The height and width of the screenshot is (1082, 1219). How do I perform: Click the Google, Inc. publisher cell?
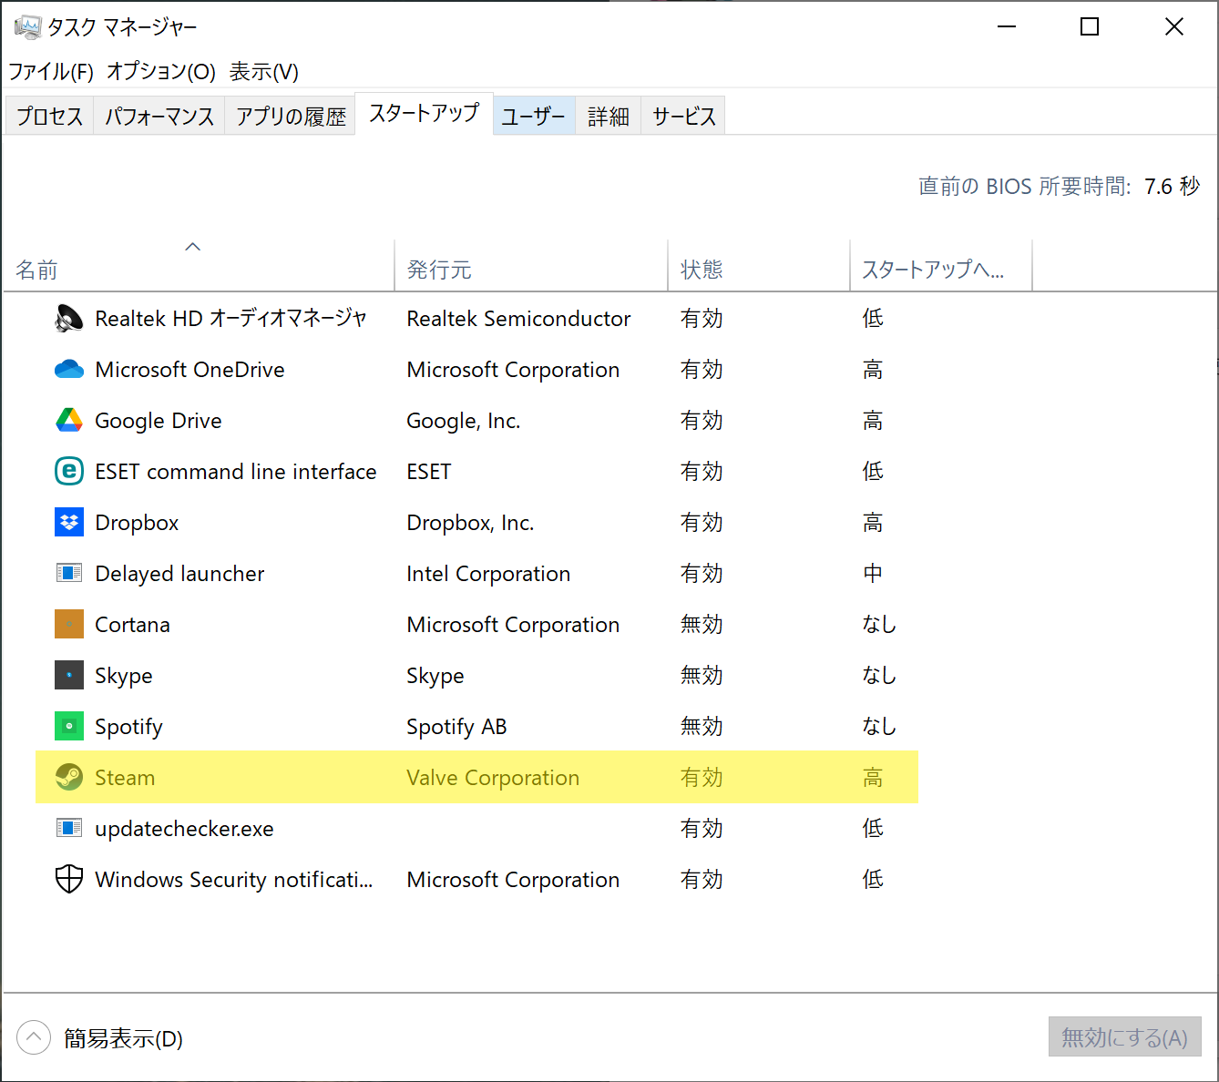(x=464, y=421)
